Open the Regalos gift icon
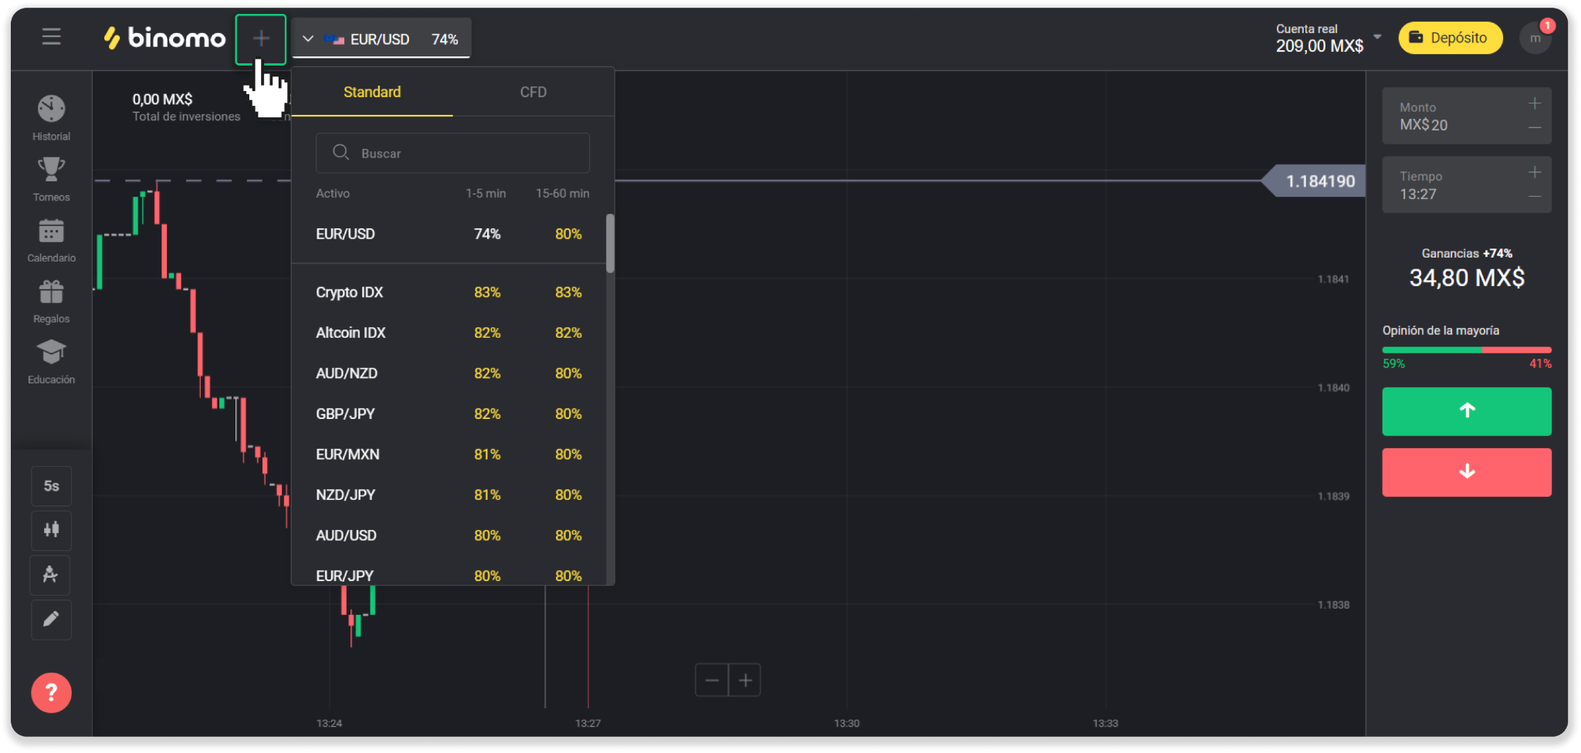 [51, 292]
